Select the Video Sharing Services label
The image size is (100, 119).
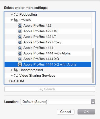coord(37,75)
